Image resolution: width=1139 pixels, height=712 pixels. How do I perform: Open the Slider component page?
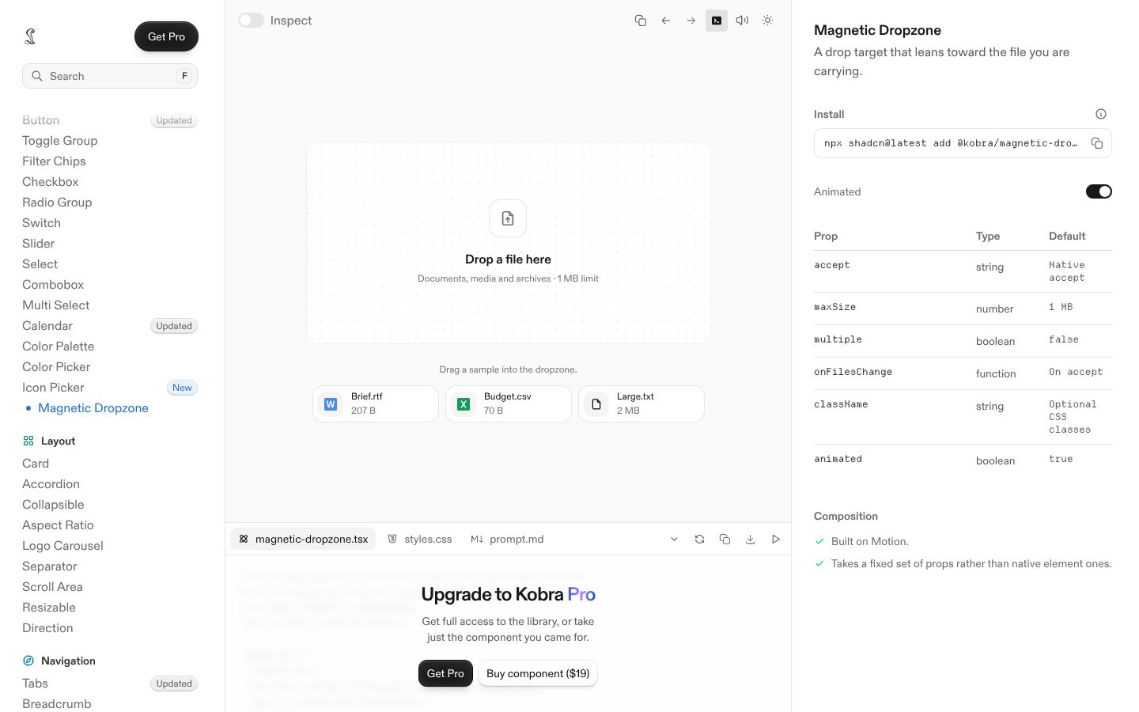pos(39,244)
